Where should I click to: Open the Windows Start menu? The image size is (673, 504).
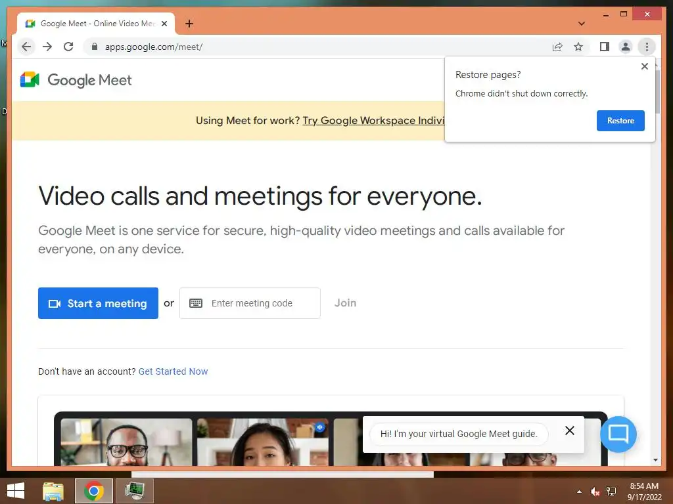coord(16,491)
